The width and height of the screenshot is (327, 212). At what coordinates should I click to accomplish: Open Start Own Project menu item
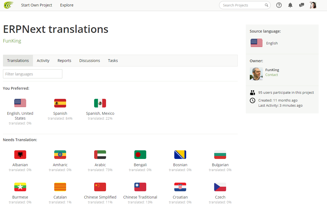click(x=37, y=5)
